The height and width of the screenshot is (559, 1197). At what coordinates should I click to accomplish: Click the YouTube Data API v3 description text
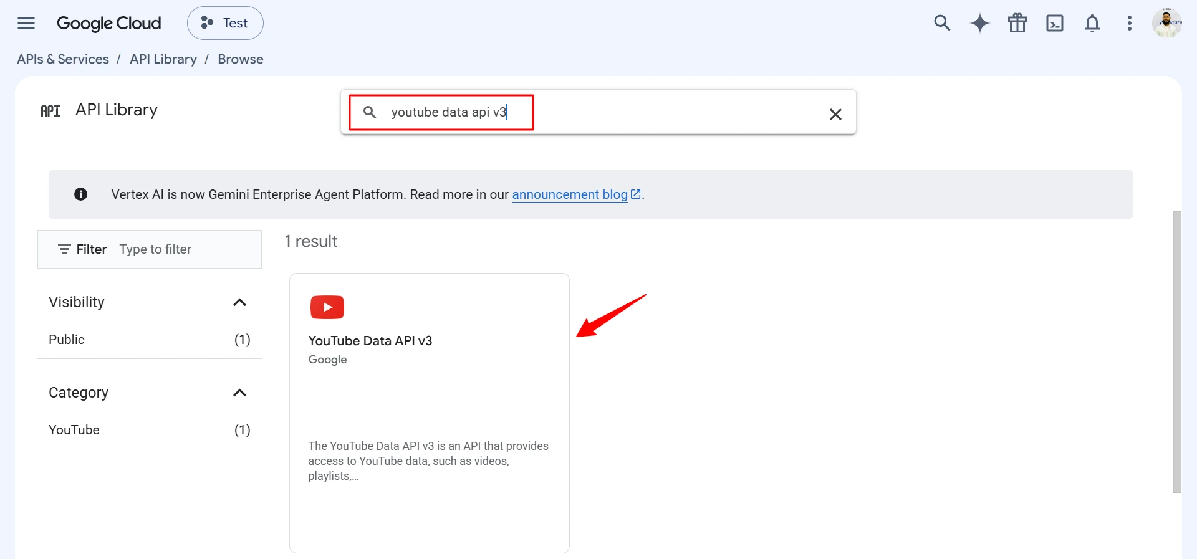[428, 461]
